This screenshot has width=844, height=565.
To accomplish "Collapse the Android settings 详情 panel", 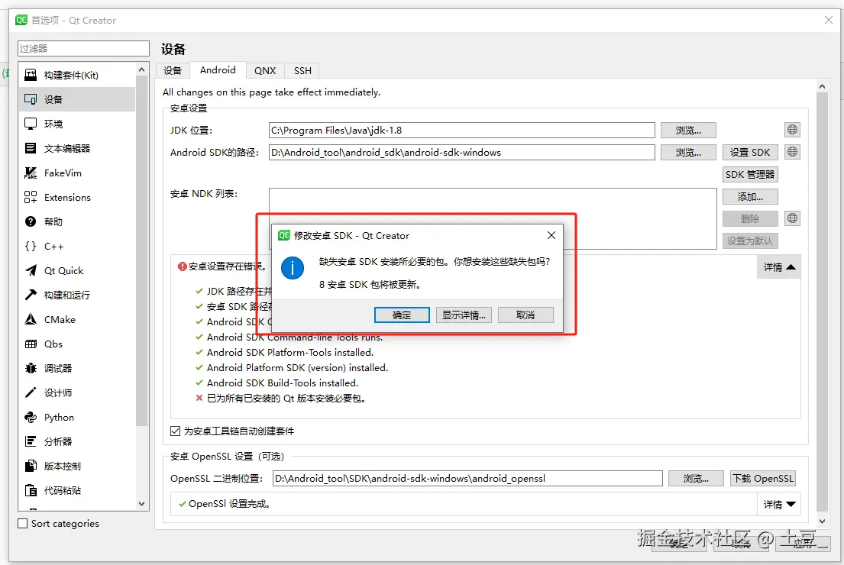I will (x=779, y=267).
